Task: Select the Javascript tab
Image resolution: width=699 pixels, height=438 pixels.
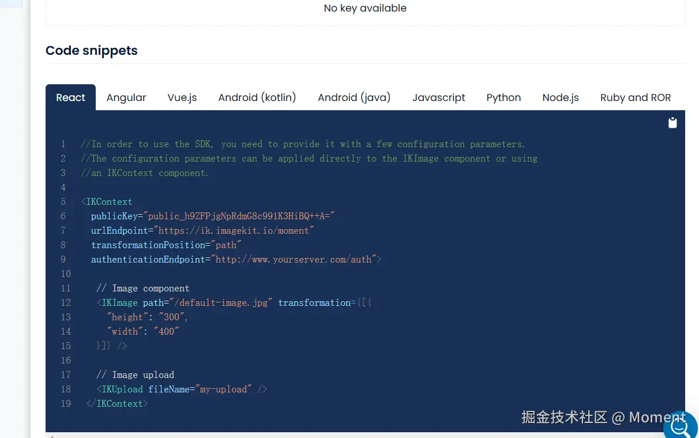Action: (x=439, y=98)
